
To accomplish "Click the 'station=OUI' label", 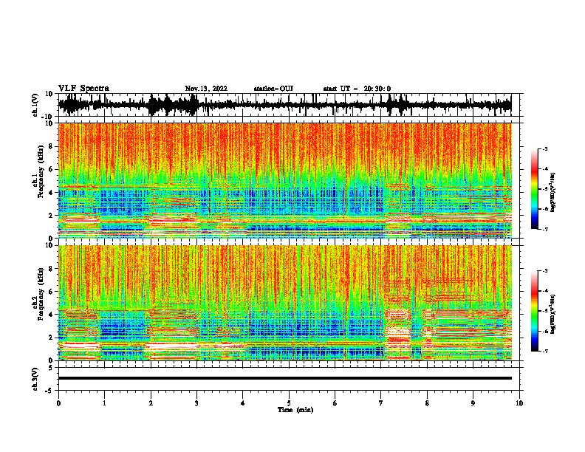I will pyautogui.click(x=273, y=89).
